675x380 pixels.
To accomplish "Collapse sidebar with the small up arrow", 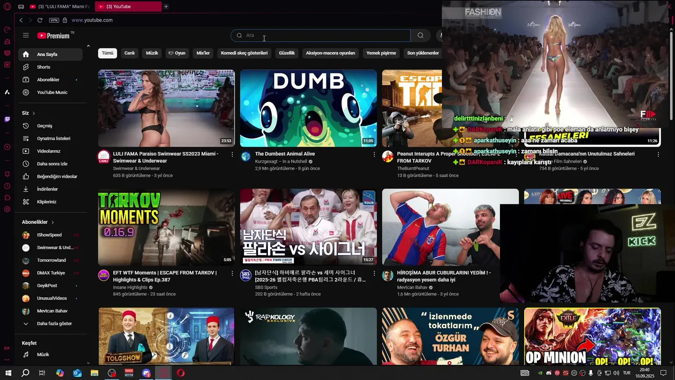I will [88, 46].
